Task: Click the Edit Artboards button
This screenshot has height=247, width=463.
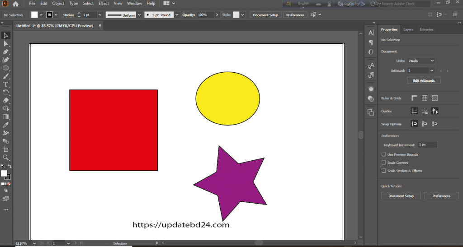Action: pos(424,80)
